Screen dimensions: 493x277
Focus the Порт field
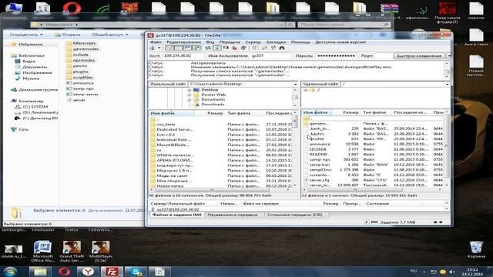[x=384, y=56]
